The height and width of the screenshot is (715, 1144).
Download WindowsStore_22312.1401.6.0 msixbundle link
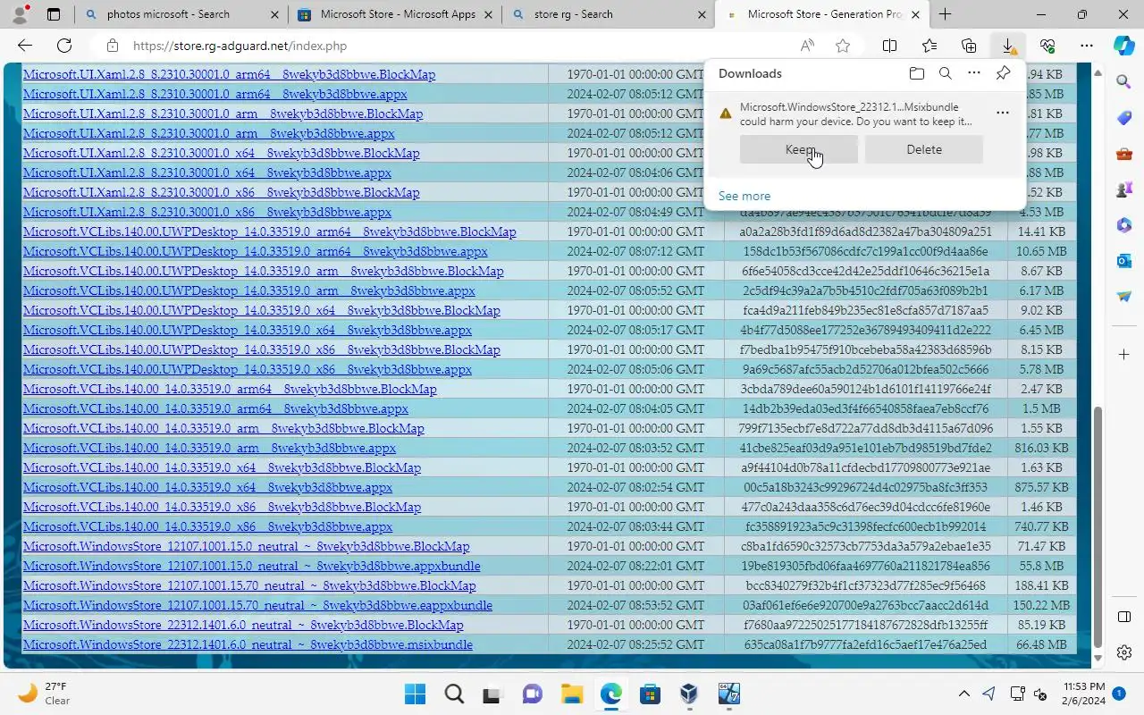[248, 644]
